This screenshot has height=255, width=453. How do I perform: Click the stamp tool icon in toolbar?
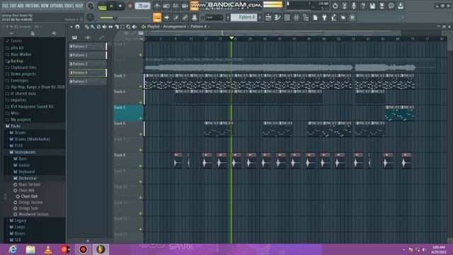click(195, 18)
